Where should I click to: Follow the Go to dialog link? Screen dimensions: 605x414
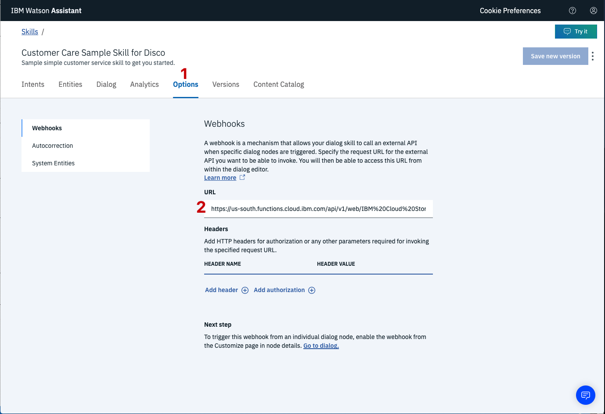[321, 346]
